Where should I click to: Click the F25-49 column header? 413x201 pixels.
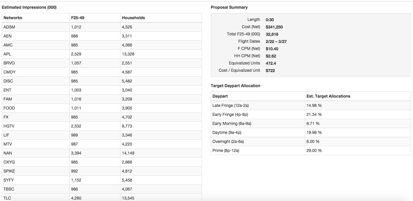(77, 18)
